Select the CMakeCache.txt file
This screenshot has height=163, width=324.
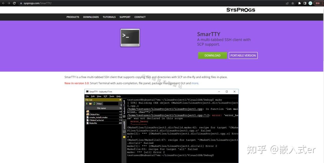tap(103, 120)
